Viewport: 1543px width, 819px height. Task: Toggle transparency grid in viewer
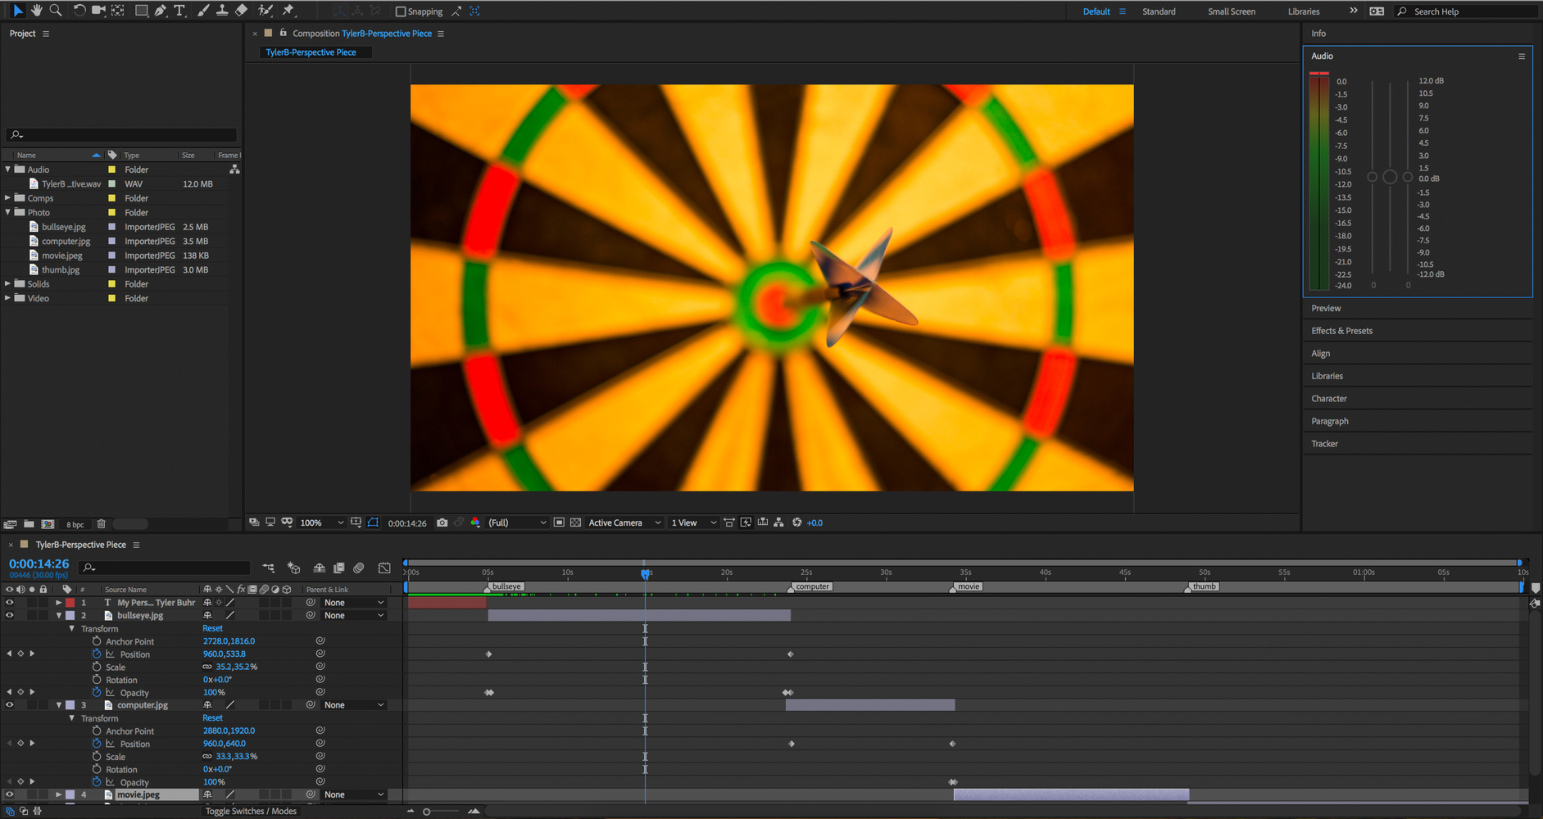(x=576, y=523)
